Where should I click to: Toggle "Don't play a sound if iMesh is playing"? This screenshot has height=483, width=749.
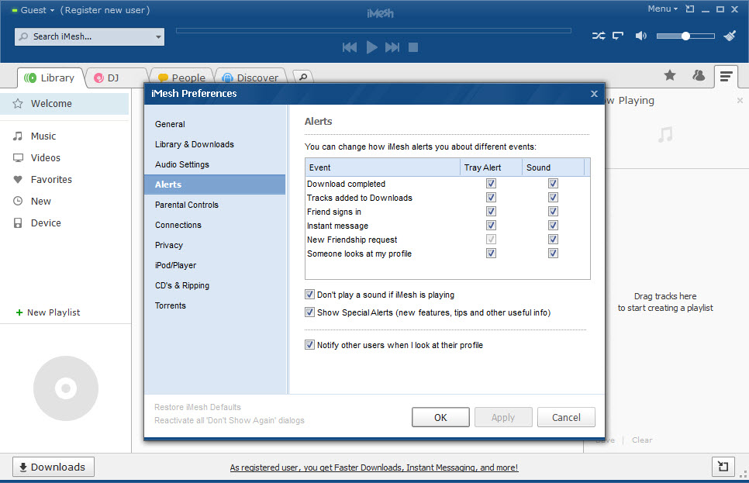click(x=310, y=295)
